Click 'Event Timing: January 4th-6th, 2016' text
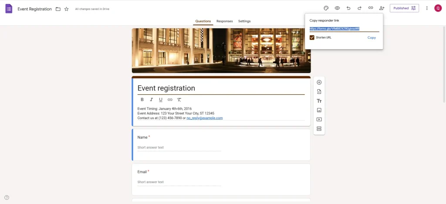Viewport: 446px width, 204px height. [x=164, y=109]
